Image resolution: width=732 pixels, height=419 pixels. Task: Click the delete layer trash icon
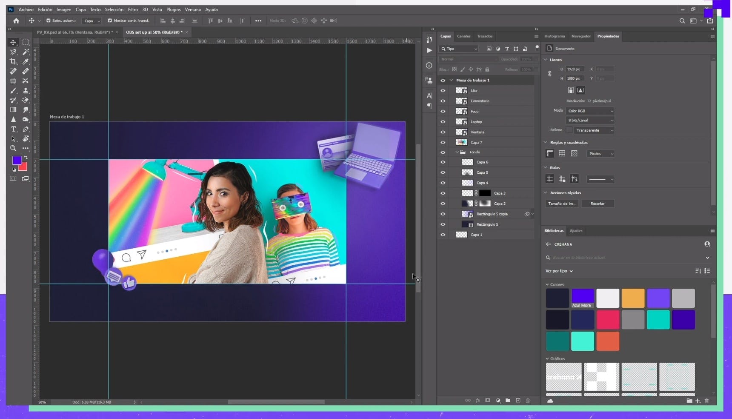pos(528,400)
